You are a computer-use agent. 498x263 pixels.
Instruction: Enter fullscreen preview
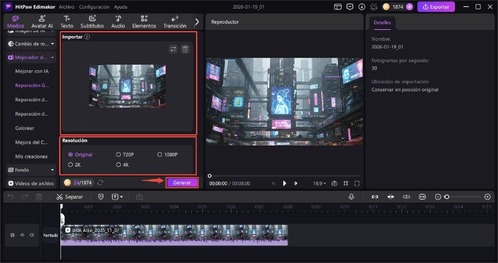[x=357, y=183]
